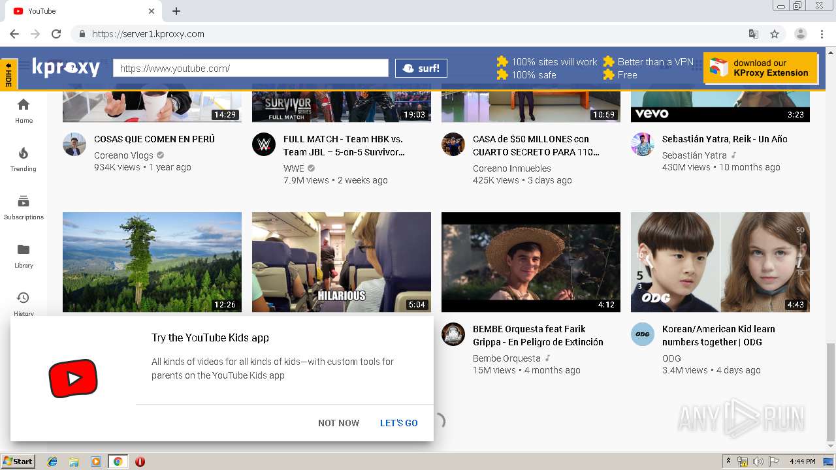Image resolution: width=836 pixels, height=470 pixels.
Task: Open the Home sidebar item
Action: [x=24, y=111]
